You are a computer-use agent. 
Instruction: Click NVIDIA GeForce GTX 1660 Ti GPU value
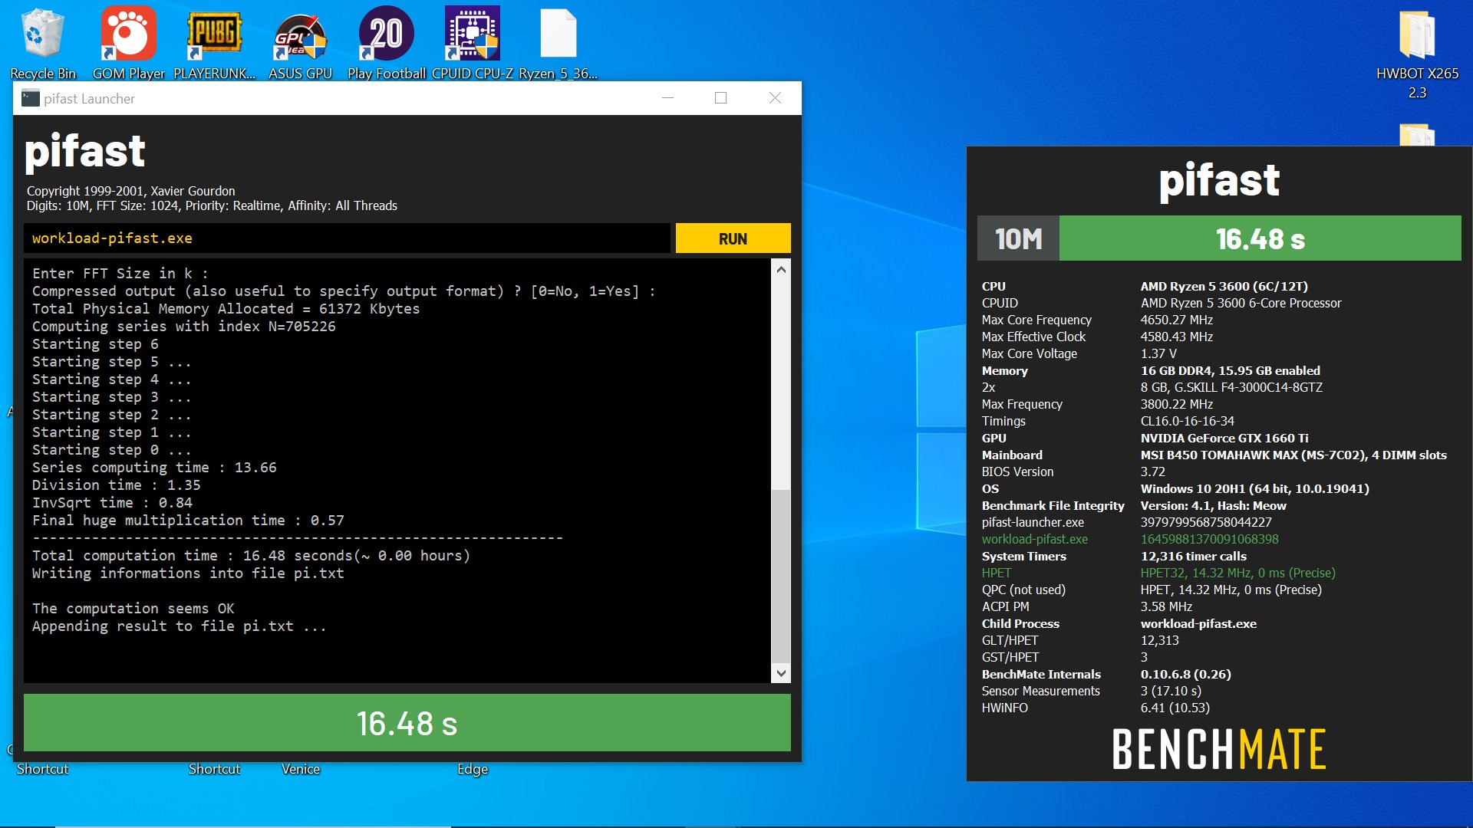1224,438
